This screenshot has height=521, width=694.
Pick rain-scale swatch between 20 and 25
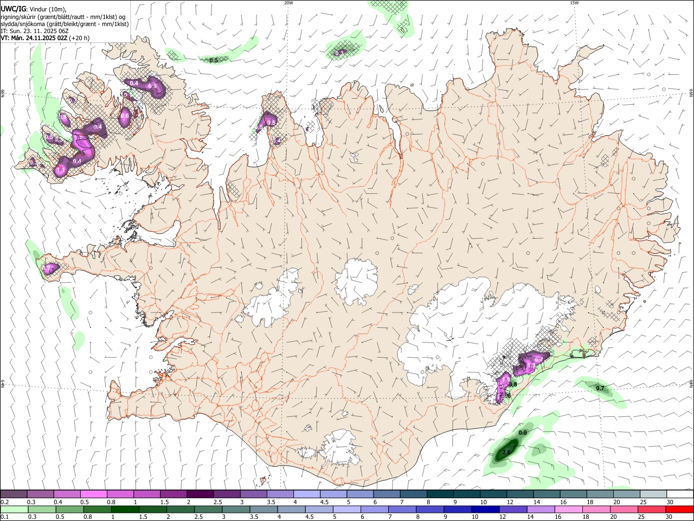tap(624, 509)
